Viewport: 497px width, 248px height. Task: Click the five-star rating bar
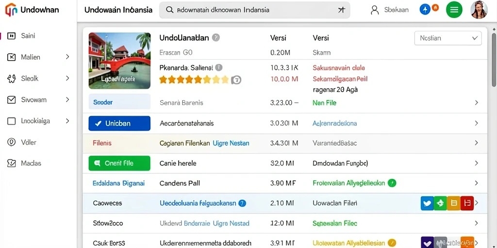point(194,79)
